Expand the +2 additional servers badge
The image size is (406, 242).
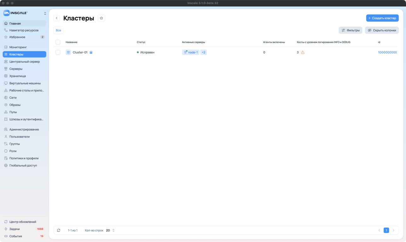click(x=204, y=52)
